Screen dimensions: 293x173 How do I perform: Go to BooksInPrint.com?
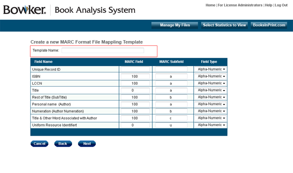click(269, 25)
